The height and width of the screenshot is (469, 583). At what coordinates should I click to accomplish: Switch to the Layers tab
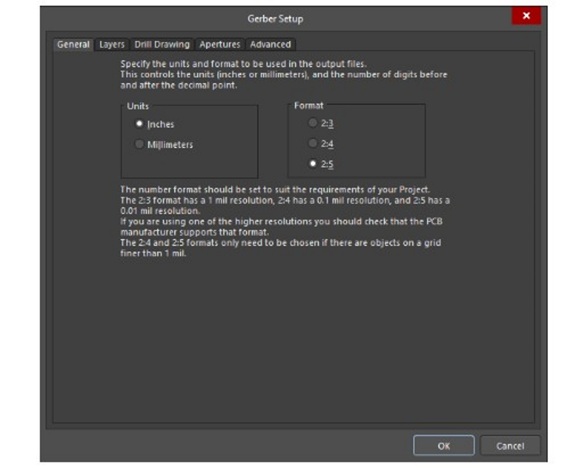point(111,44)
